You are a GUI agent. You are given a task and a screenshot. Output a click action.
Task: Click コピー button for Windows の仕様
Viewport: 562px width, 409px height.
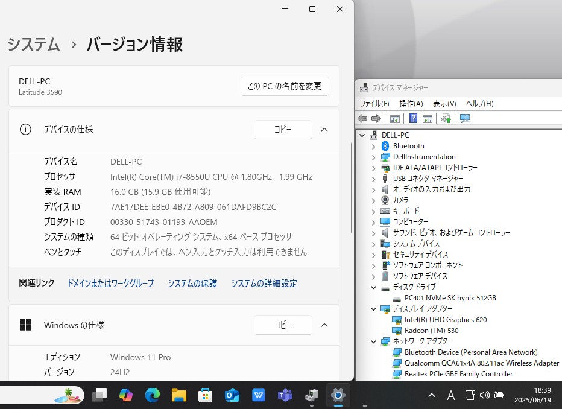click(283, 325)
